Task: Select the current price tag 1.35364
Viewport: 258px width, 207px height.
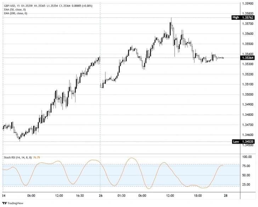Action: pos(247,57)
